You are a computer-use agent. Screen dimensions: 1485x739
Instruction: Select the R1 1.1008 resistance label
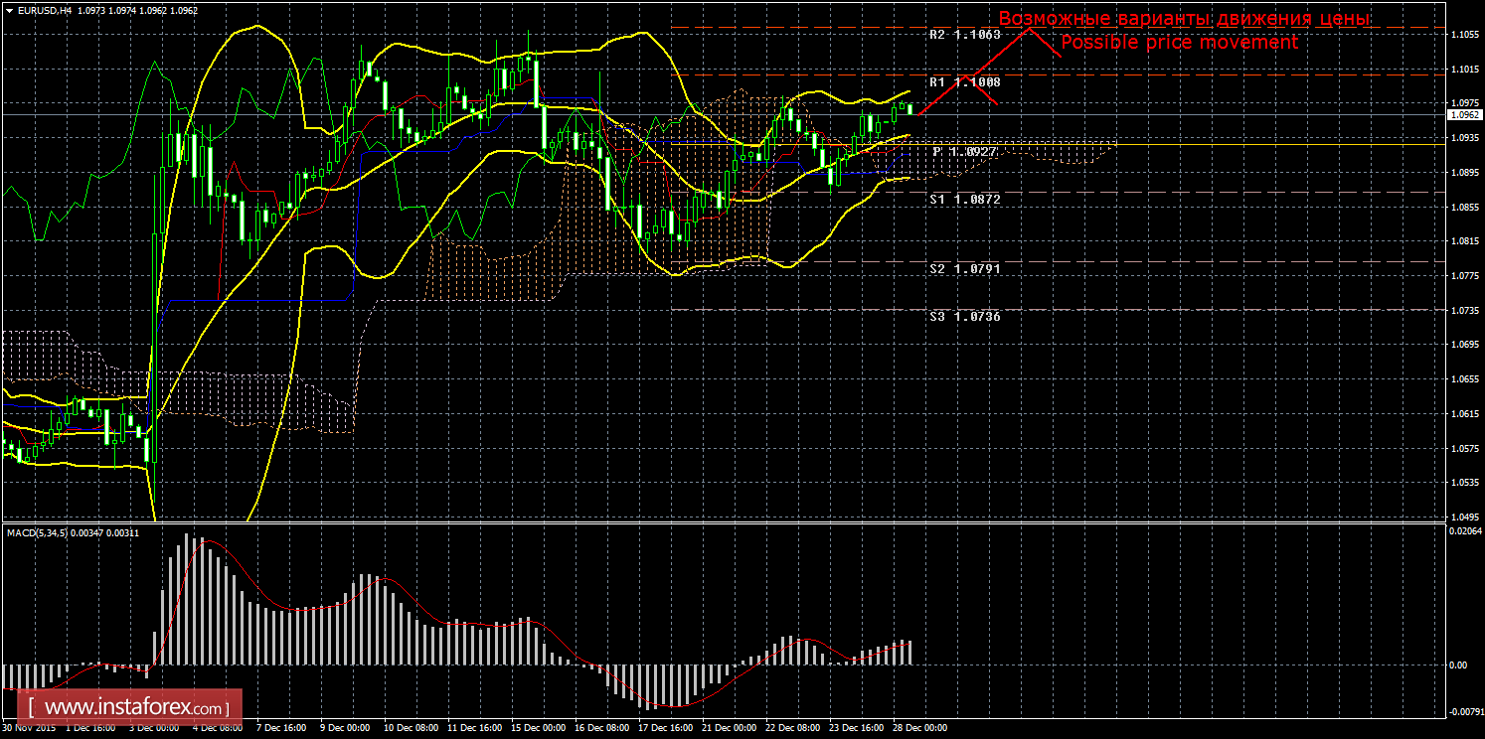click(x=964, y=82)
